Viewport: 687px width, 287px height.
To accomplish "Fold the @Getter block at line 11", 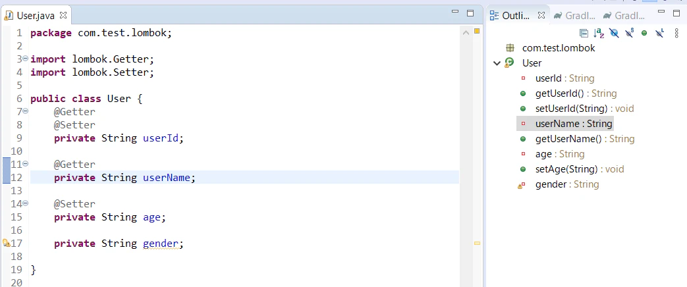I will 25,163.
